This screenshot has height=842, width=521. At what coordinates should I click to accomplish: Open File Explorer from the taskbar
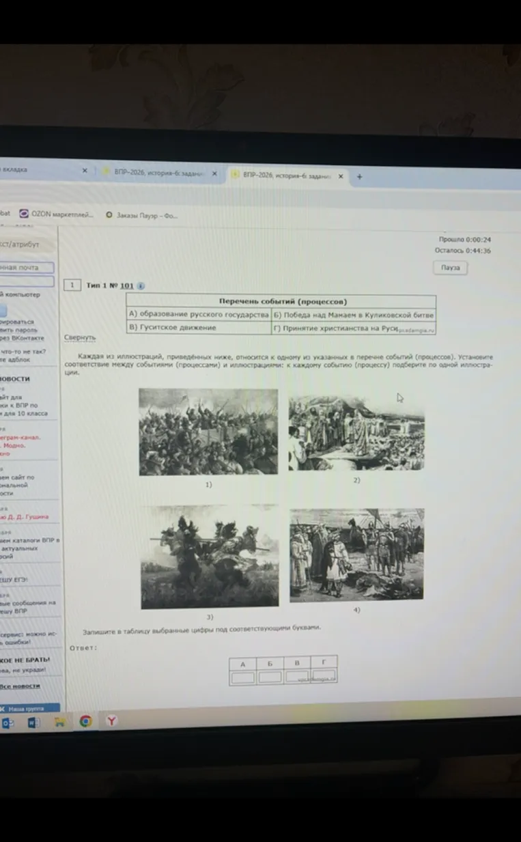pyautogui.click(x=59, y=721)
